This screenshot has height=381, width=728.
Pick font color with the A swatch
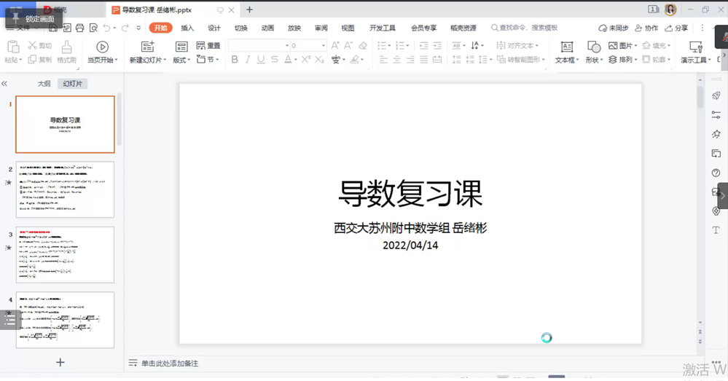288,60
